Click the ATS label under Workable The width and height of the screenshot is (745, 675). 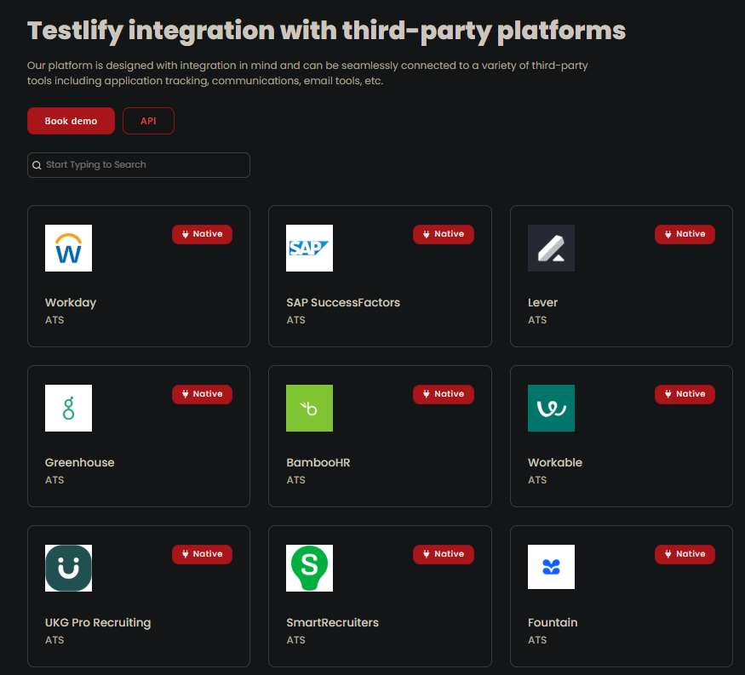click(x=537, y=480)
